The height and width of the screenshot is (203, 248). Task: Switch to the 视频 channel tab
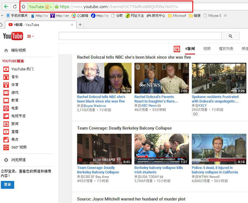(x=207, y=48)
